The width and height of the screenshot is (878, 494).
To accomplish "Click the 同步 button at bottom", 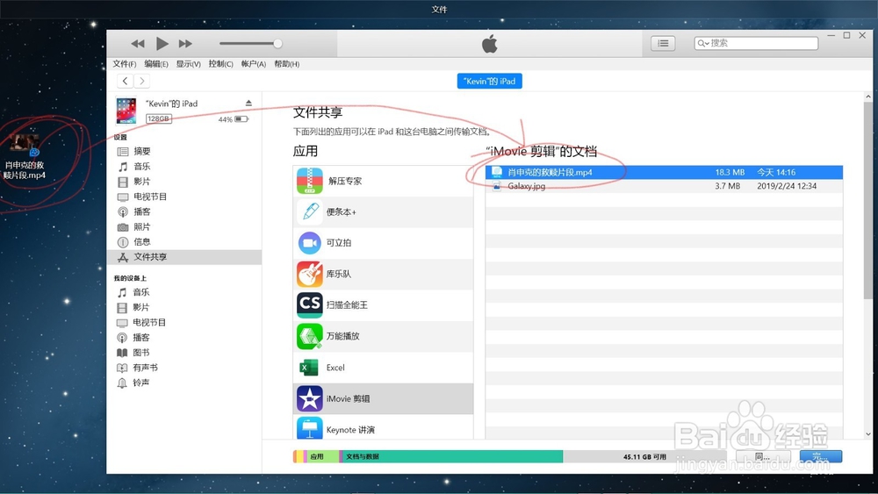I will pos(763,457).
